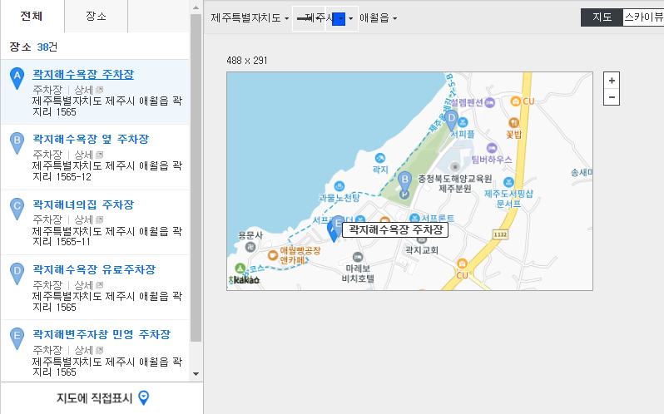664x414 pixels.
Task: Open detail icon for 곽지해수욕장 유료주차장
Action: 100,285
